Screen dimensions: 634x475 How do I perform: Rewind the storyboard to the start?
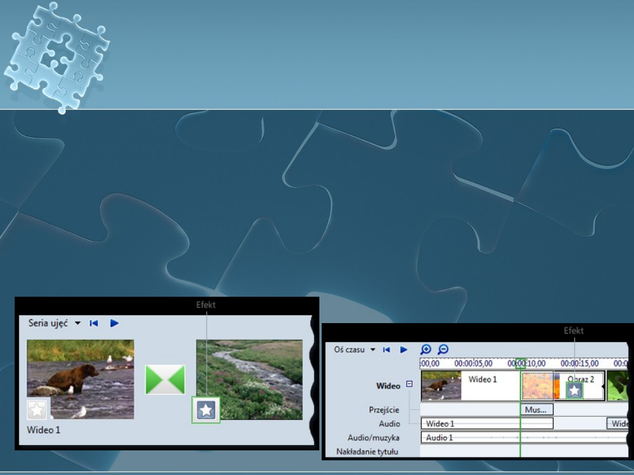93,323
